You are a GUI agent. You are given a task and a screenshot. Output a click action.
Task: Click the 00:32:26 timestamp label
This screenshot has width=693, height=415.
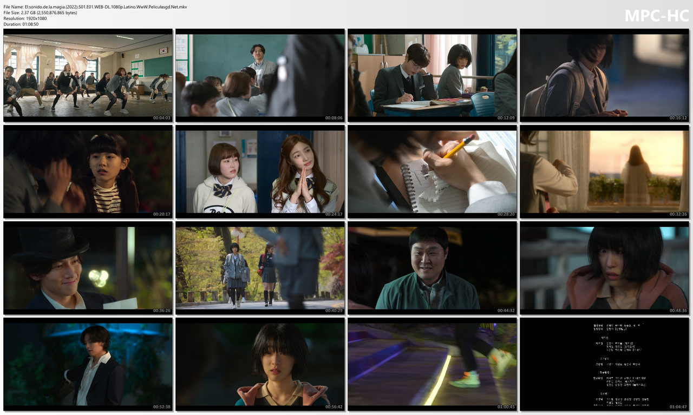tap(678, 214)
